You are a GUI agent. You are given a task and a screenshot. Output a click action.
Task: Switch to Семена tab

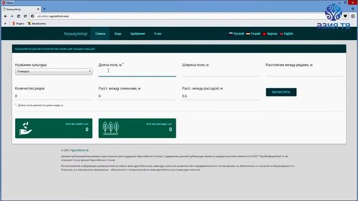[100, 33]
